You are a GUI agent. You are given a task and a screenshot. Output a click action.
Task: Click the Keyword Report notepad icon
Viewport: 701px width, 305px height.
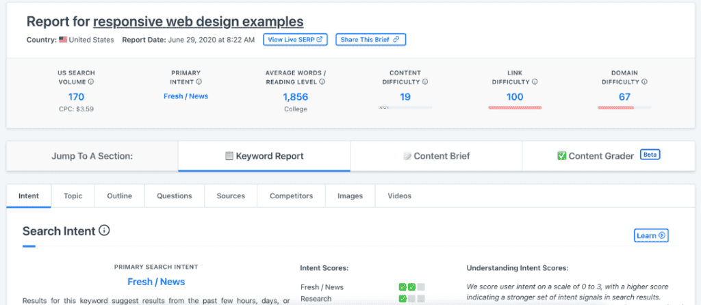[229, 157]
